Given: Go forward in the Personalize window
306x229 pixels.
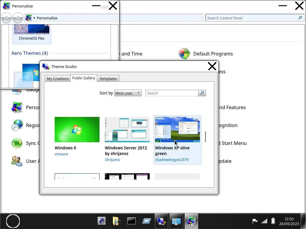Looking at the screenshot, I should 18,18.
